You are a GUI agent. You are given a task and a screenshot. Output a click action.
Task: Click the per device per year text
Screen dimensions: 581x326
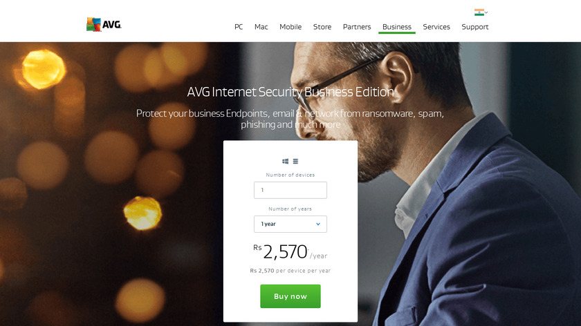(303, 271)
